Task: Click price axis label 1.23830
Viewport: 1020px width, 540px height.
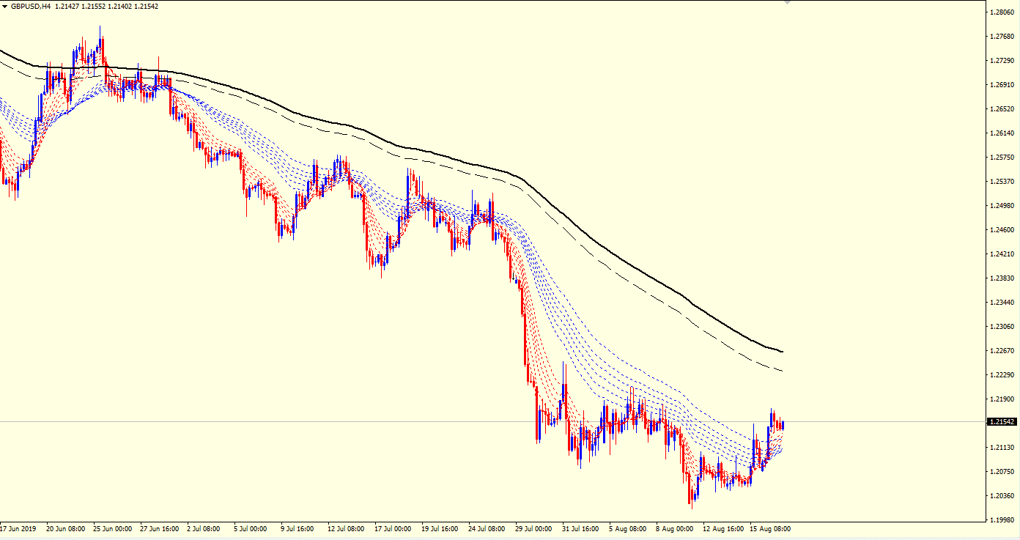Action: [x=1001, y=278]
